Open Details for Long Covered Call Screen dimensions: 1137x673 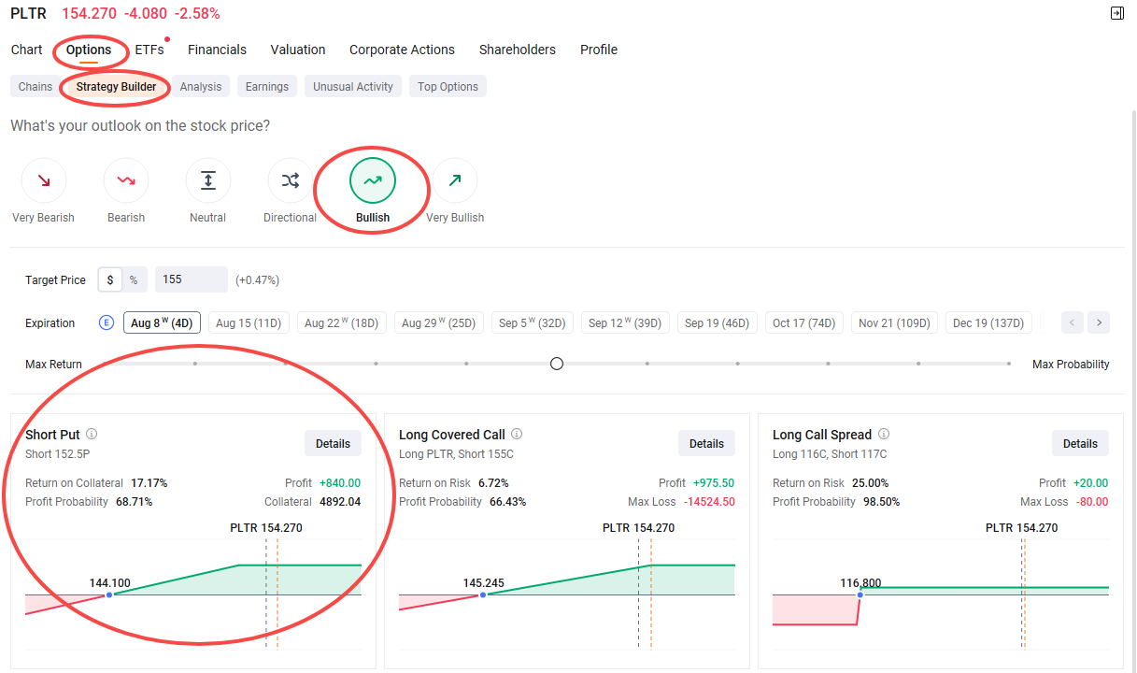pyautogui.click(x=706, y=444)
